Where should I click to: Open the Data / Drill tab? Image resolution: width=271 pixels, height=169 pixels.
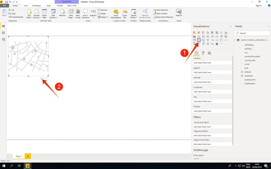click(x=72, y=6)
